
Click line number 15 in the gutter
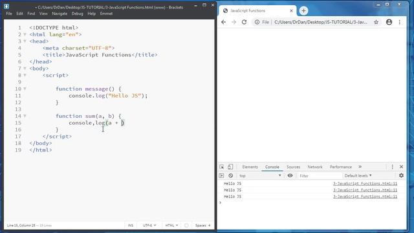18,123
